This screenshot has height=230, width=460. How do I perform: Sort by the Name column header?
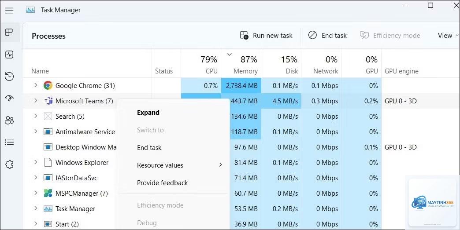coord(87,63)
